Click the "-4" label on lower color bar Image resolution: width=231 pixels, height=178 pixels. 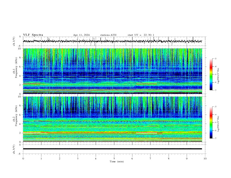tap(215, 115)
